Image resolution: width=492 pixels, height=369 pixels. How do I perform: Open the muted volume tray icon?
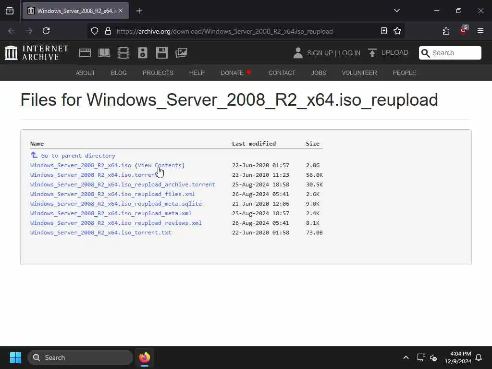tap(433, 357)
